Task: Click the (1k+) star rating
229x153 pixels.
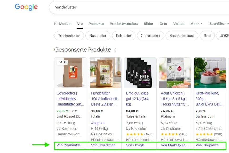Action: tap(139, 134)
